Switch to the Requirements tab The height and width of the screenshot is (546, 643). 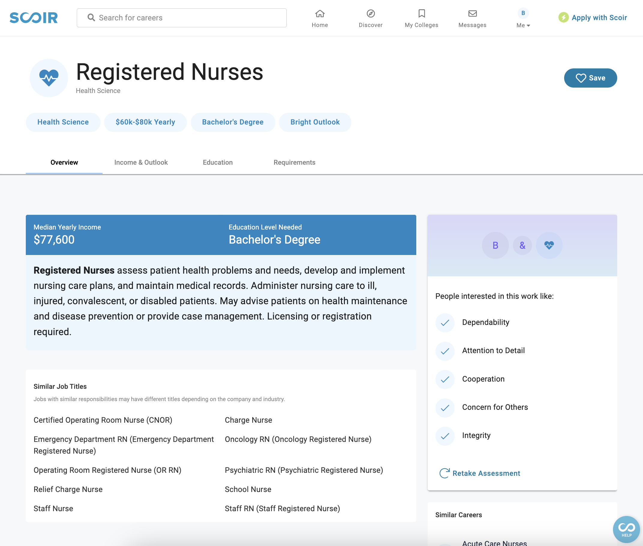tap(294, 163)
